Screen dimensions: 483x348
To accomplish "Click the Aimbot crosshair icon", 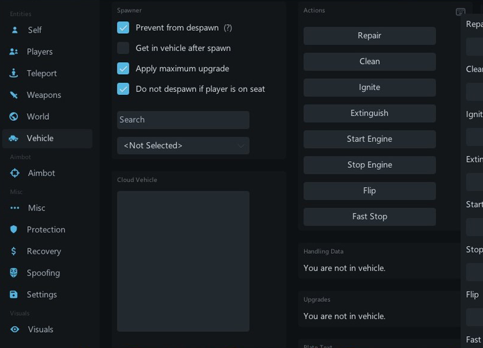I will 15,173.
